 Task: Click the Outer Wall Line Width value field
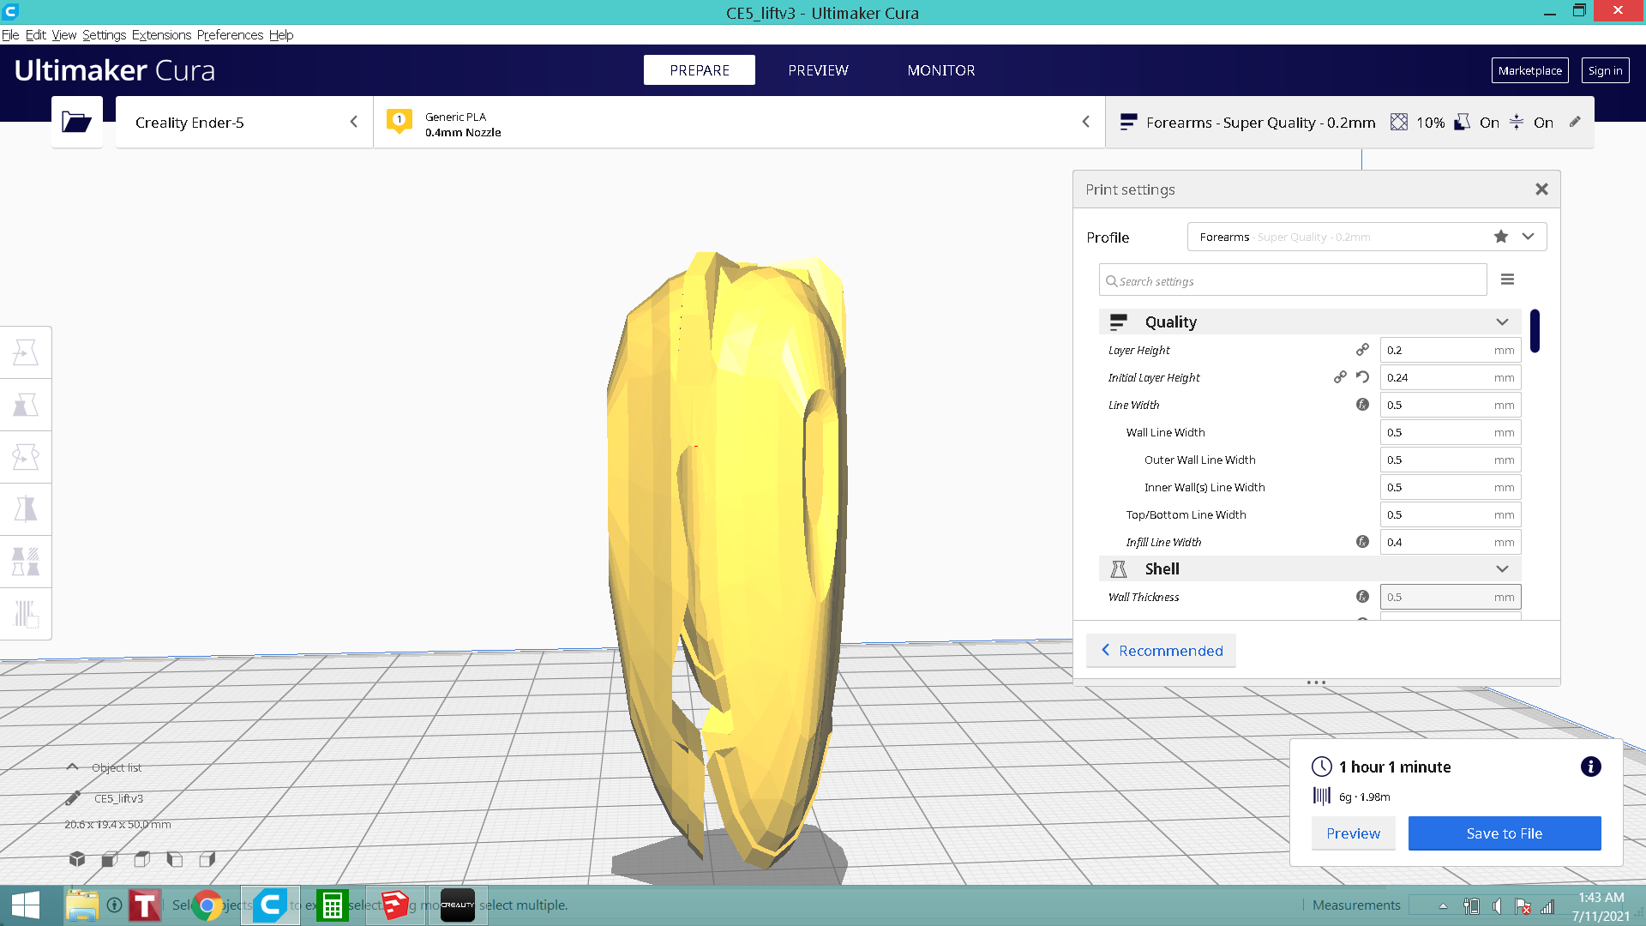(x=1450, y=460)
